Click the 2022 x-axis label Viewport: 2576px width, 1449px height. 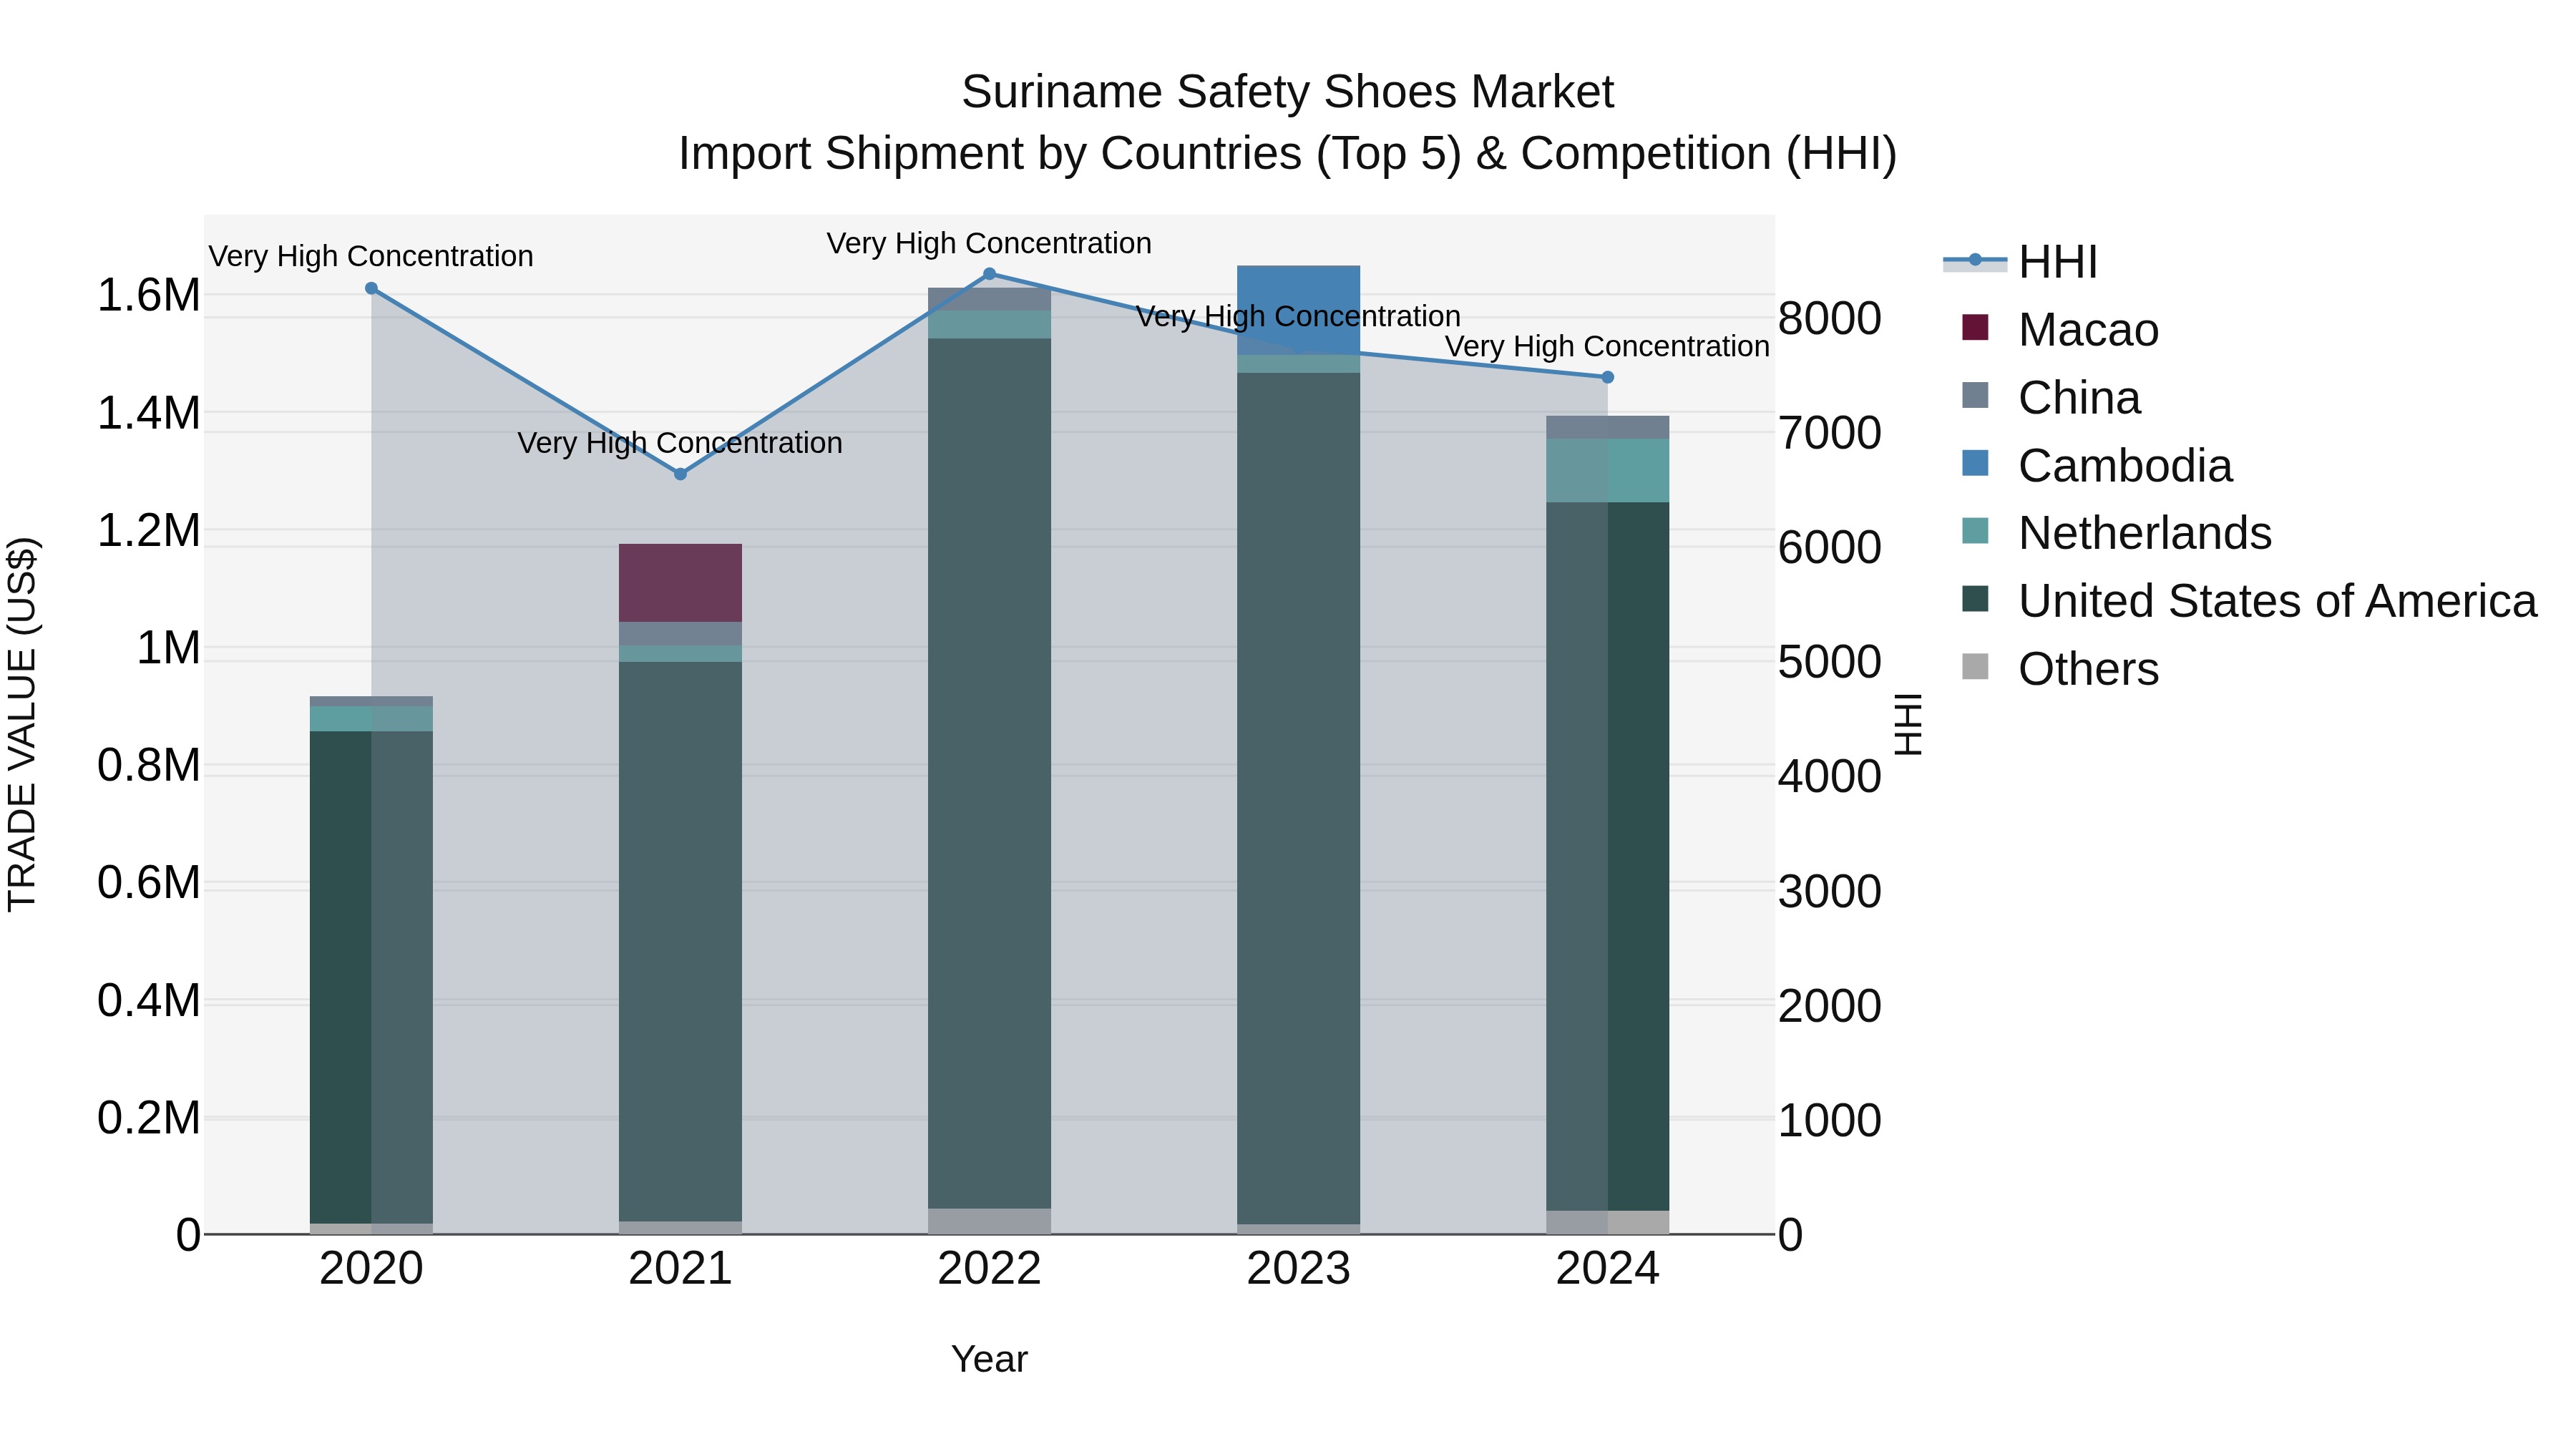point(989,1269)
